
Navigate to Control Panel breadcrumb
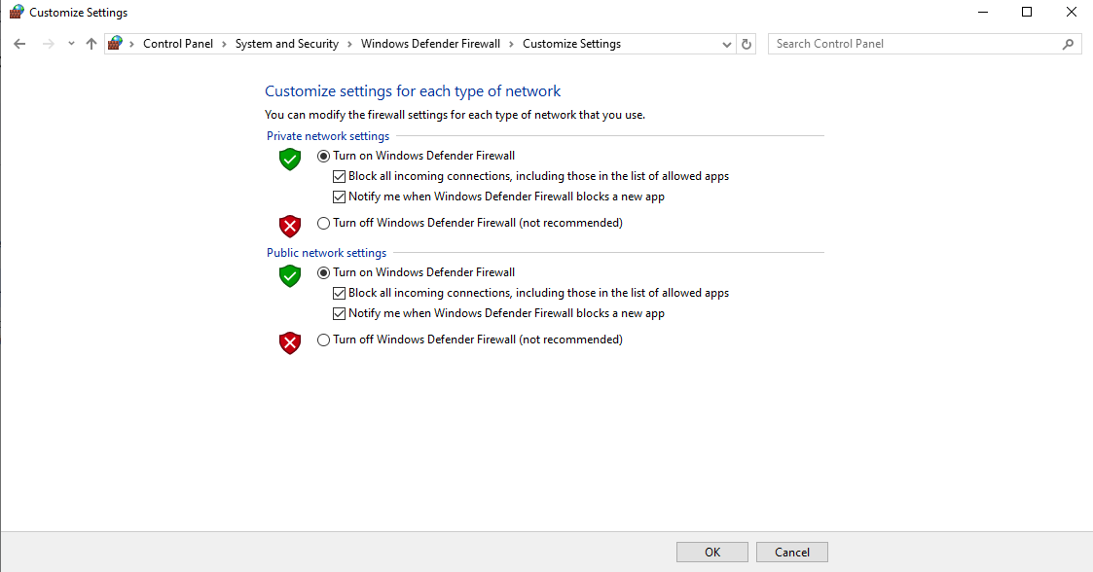(x=178, y=44)
